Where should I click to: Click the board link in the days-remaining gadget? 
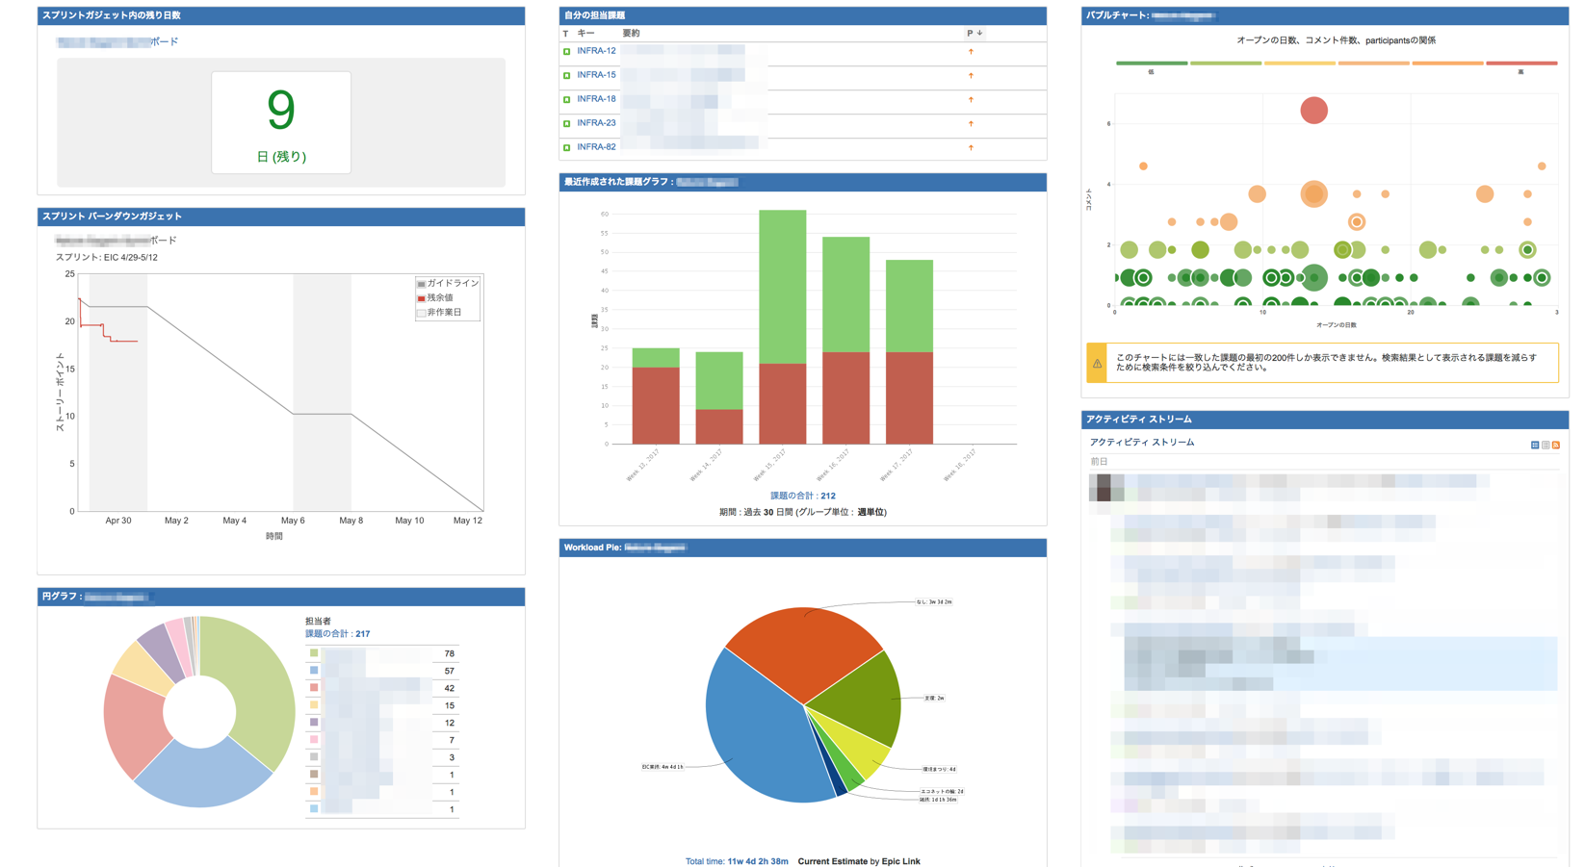pyautogui.click(x=117, y=42)
